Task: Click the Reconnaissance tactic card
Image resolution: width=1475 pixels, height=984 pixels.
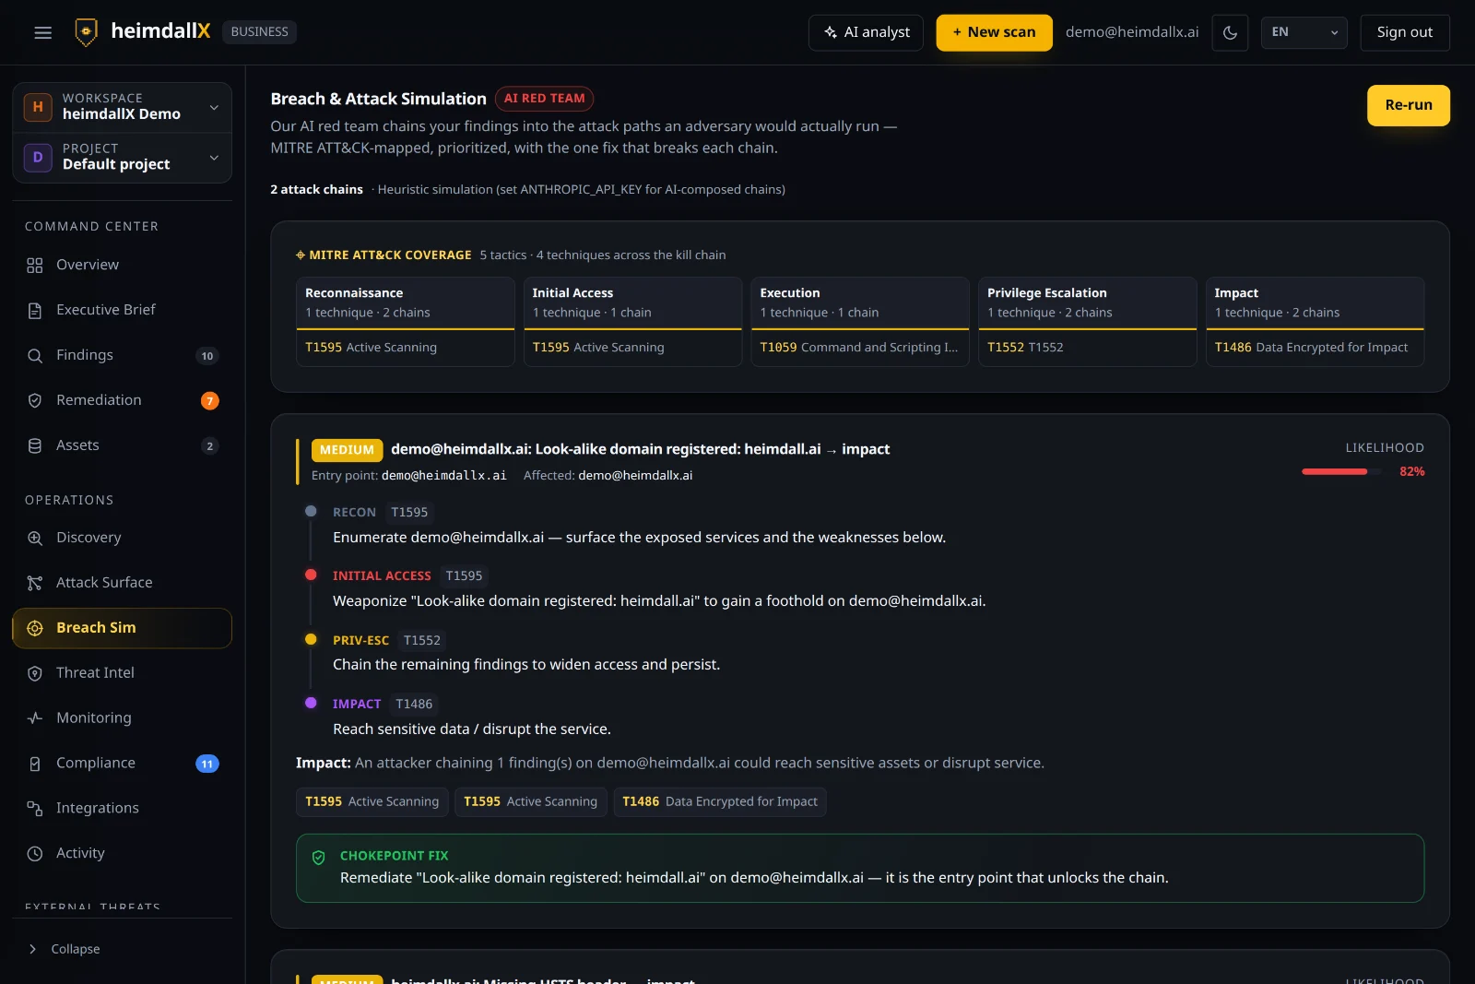Action: pyautogui.click(x=406, y=322)
